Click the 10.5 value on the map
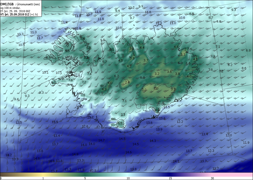The image size is (253, 180). pos(22,45)
